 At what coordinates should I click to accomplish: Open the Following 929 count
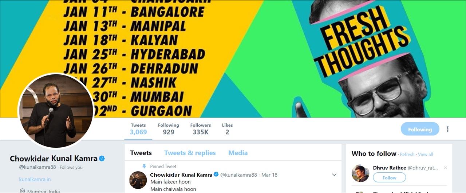(x=169, y=129)
